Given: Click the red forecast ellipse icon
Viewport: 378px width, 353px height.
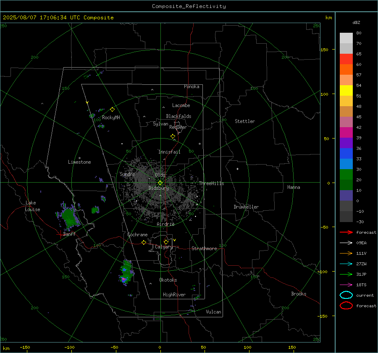Looking at the screenshot, I should point(346,306).
